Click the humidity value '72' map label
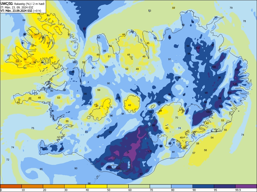Screen dimensions: 257x192 coord(8,160)
